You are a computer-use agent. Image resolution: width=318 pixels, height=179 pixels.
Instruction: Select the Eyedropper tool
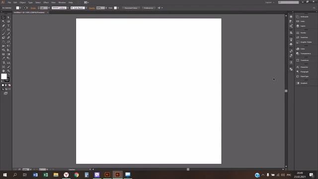coord(3,59)
